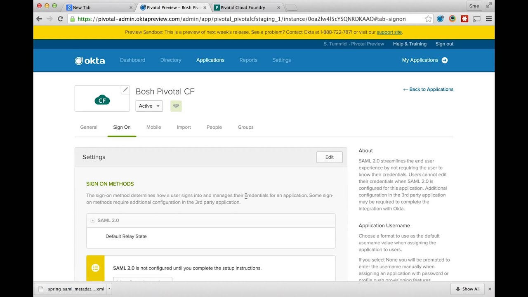This screenshot has height=297, width=528.
Task: Close the New Tab browser tab
Action: coord(131,7)
